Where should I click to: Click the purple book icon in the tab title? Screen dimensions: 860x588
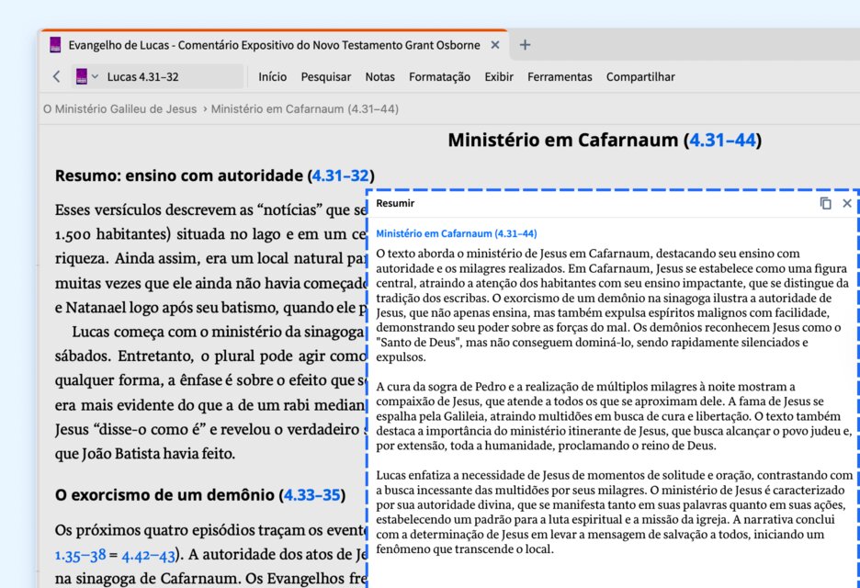click(55, 45)
